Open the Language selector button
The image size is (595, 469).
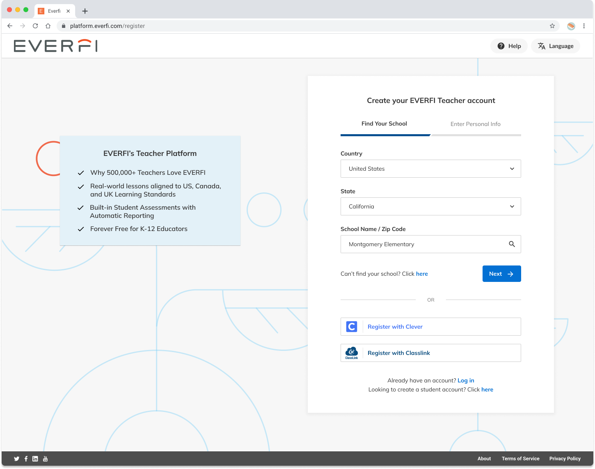(x=556, y=46)
